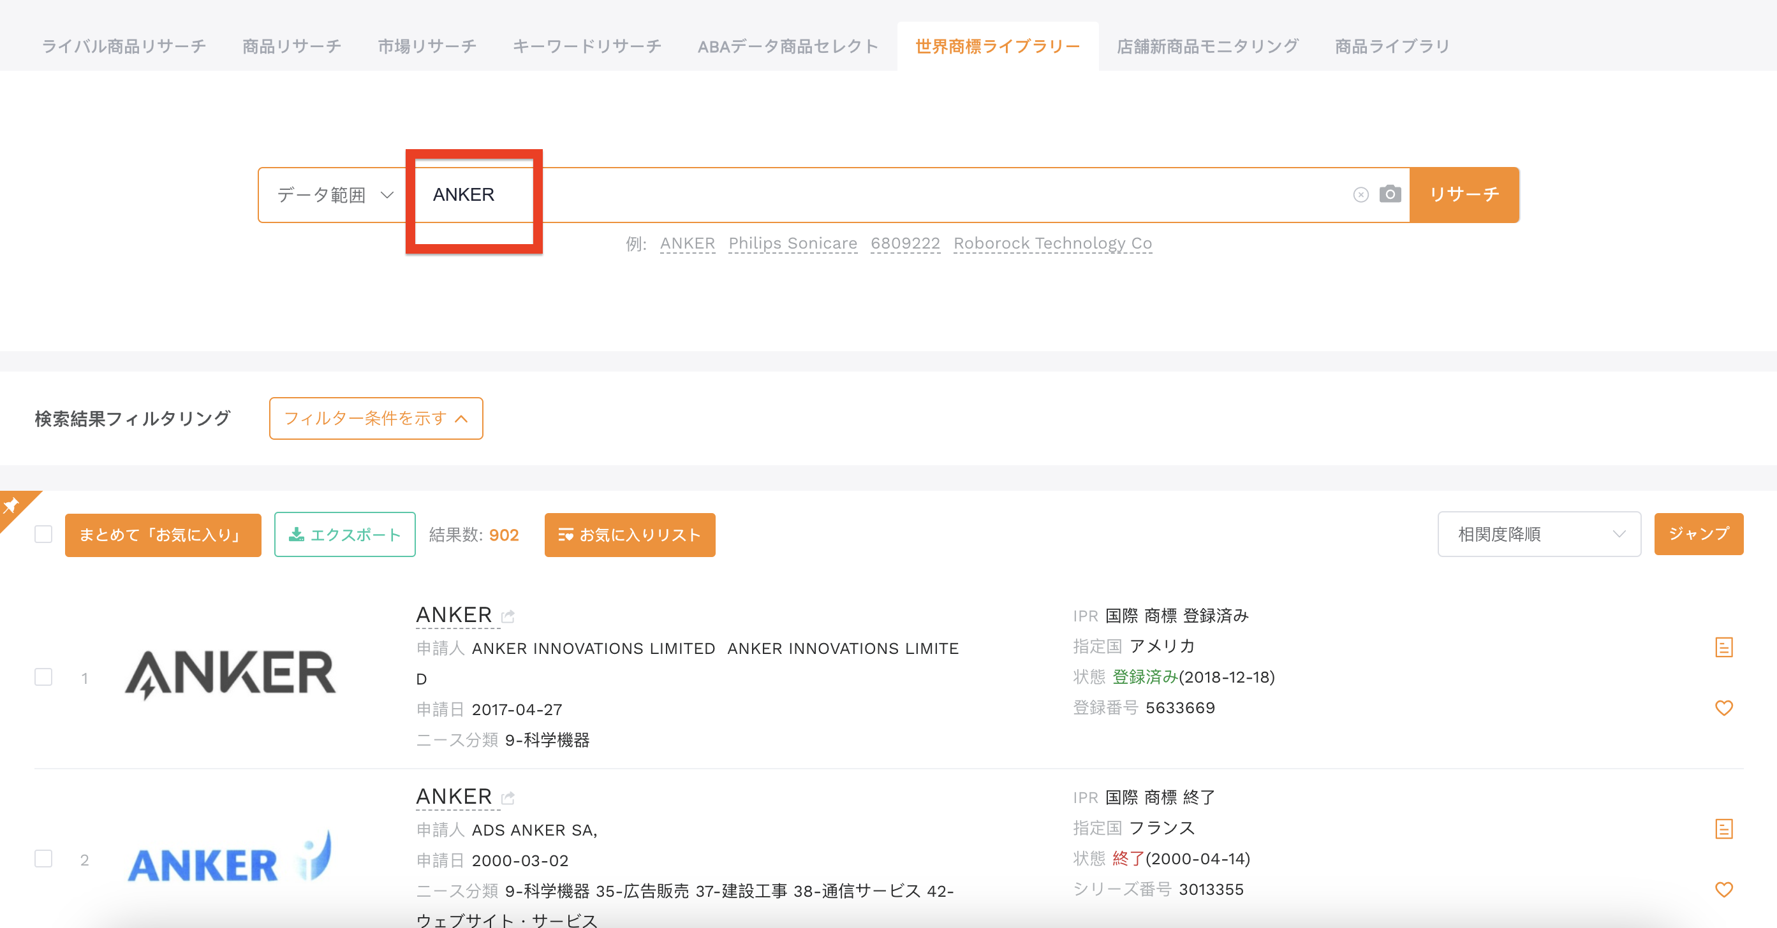Image resolution: width=1777 pixels, height=928 pixels.
Task: Click the example keyword ANKER link
Action: click(x=687, y=243)
